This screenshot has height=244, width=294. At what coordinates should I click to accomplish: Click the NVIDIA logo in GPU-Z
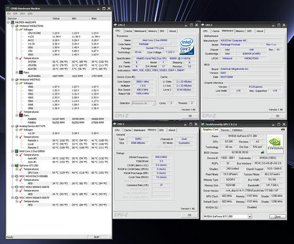click(275, 144)
